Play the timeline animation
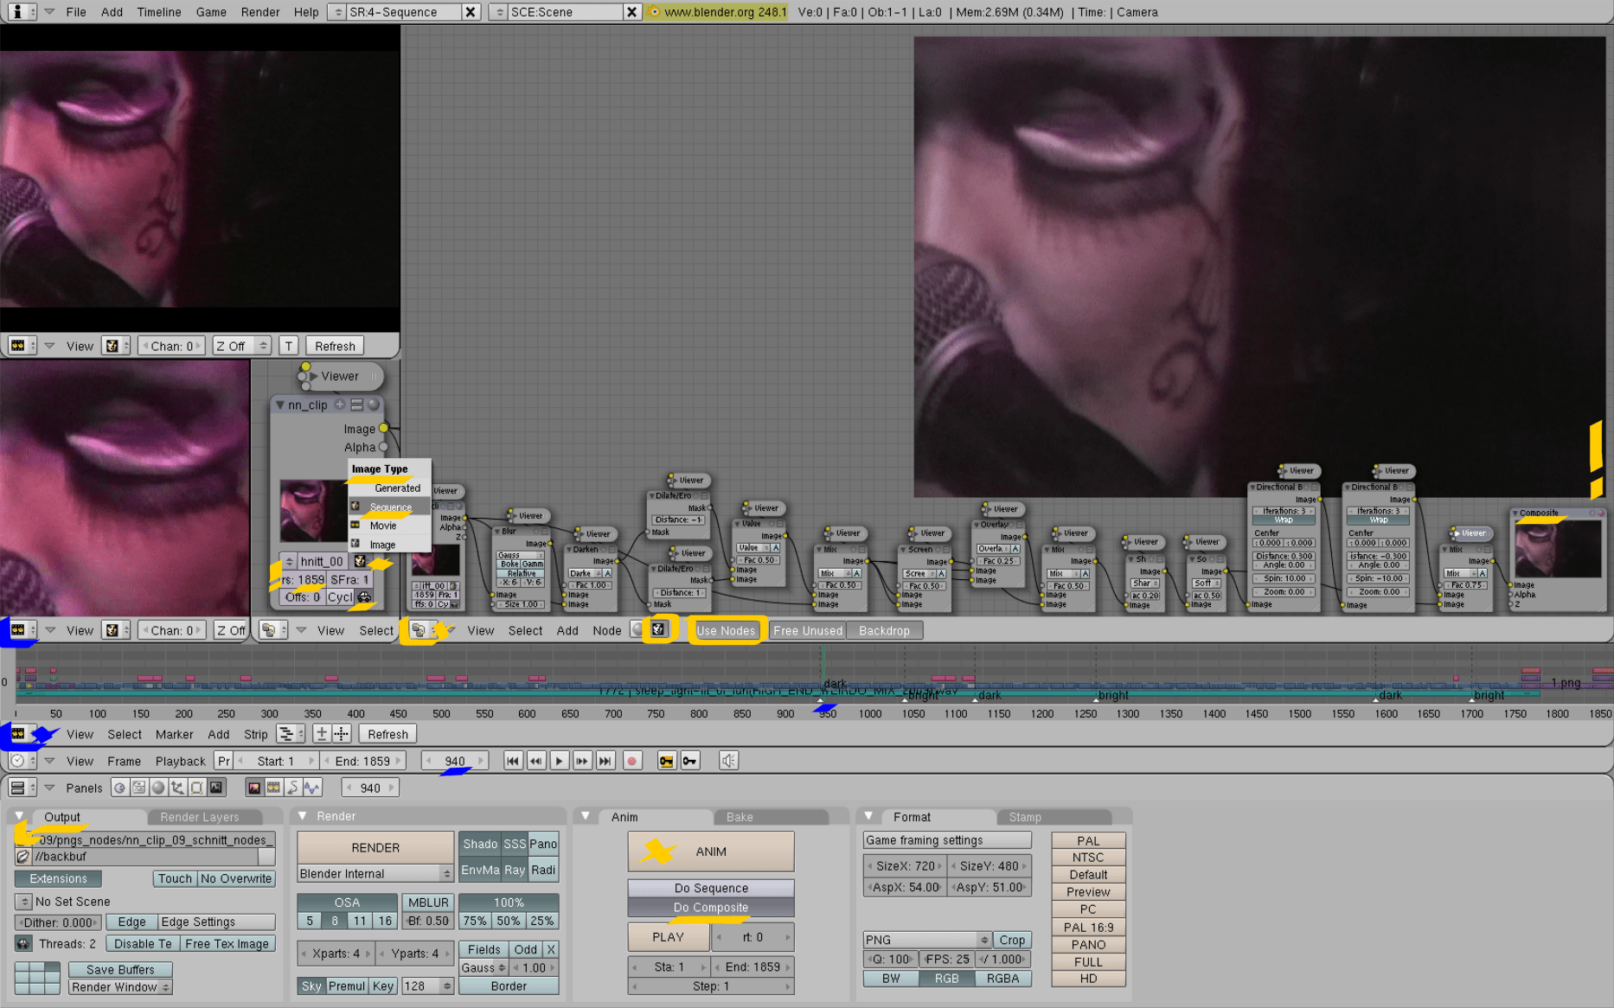Screen dimensions: 1614x1008 click(x=560, y=761)
